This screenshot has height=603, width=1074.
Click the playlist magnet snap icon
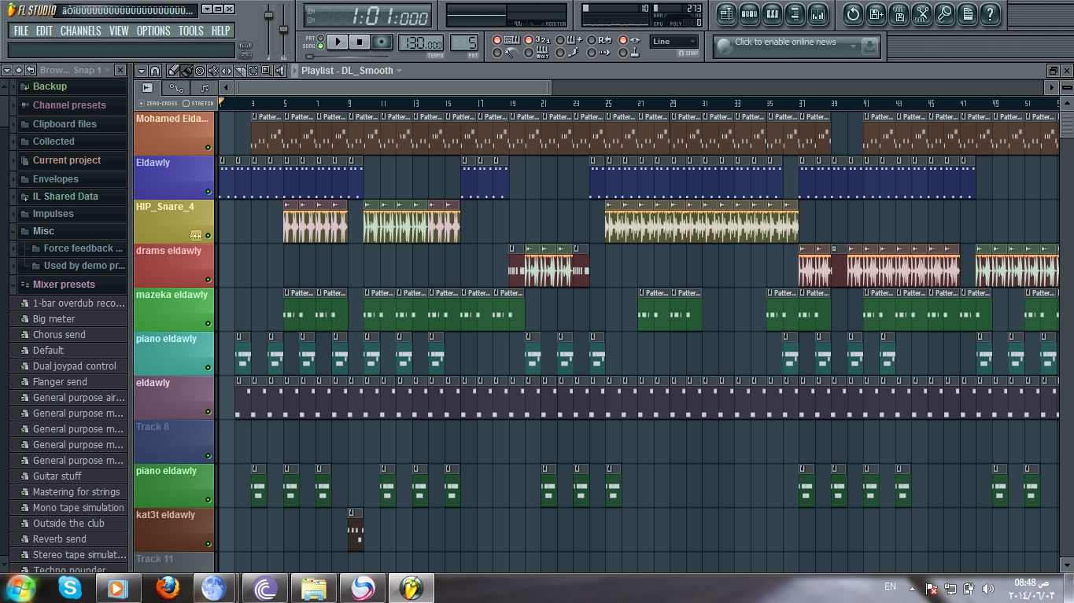[x=155, y=71]
